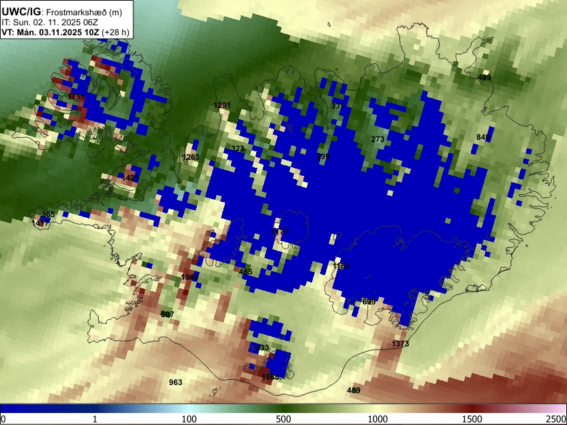Click the 1183 map value
The height and width of the screenshot is (425, 567).
click(341, 266)
